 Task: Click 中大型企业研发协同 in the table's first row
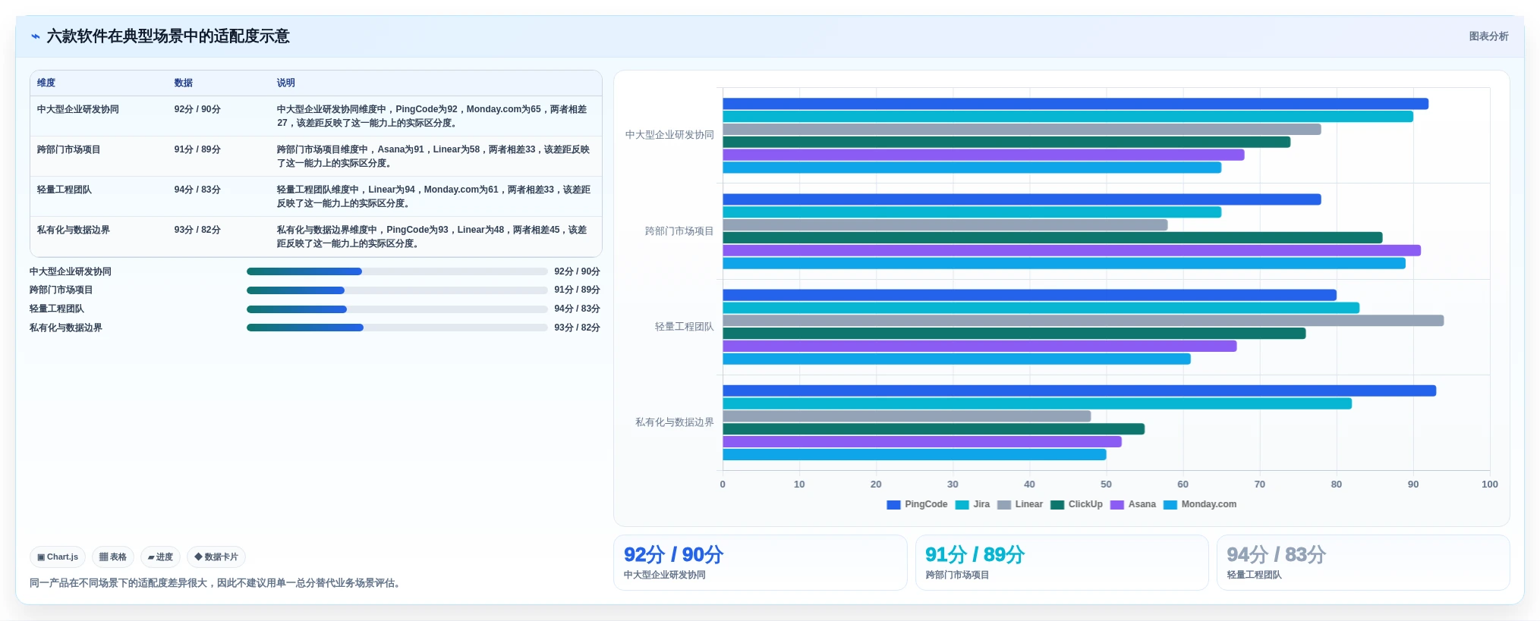78,109
